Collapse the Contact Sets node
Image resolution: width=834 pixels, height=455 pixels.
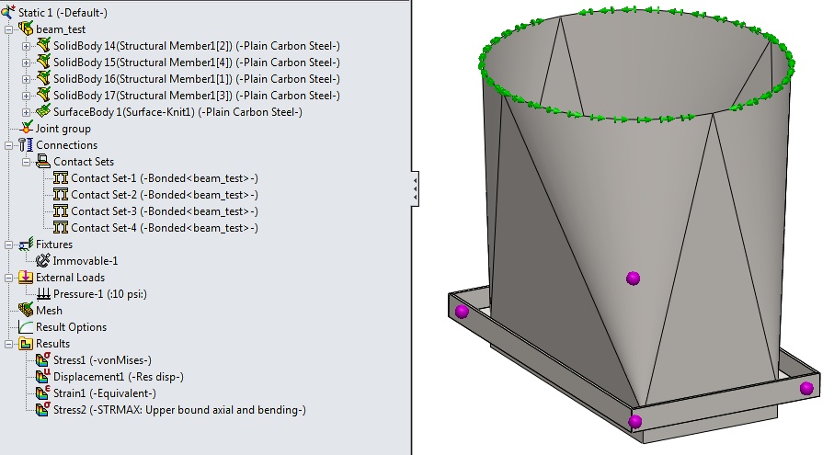point(26,162)
